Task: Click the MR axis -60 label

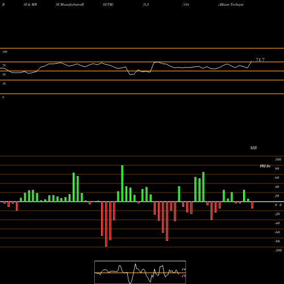Action: pos(277,232)
